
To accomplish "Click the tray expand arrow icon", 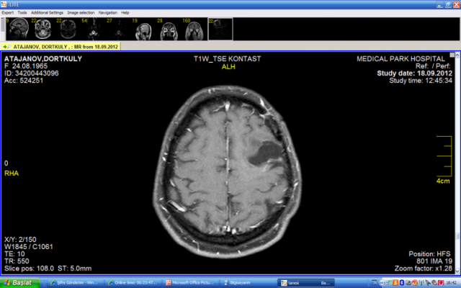I will point(382,283).
